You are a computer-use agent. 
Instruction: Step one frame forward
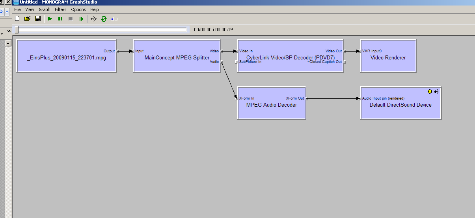[x=81, y=18]
